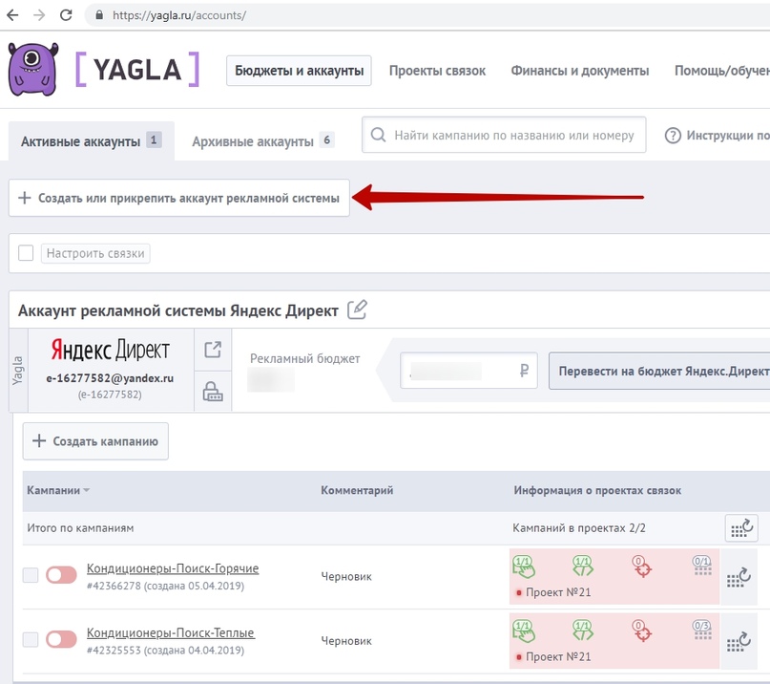Toggle the Кондиционеры-Поиск-Горячие campaign switch

coord(61,575)
